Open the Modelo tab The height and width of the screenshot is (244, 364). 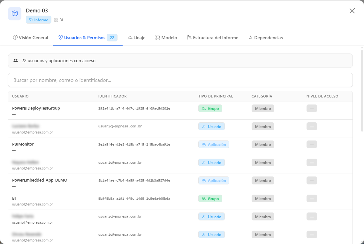[166, 38]
